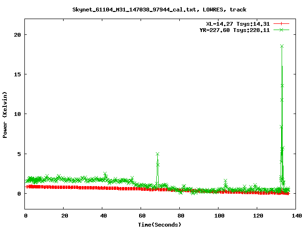
Task: Click the x-axis tick label 20
Action: coord(64,216)
